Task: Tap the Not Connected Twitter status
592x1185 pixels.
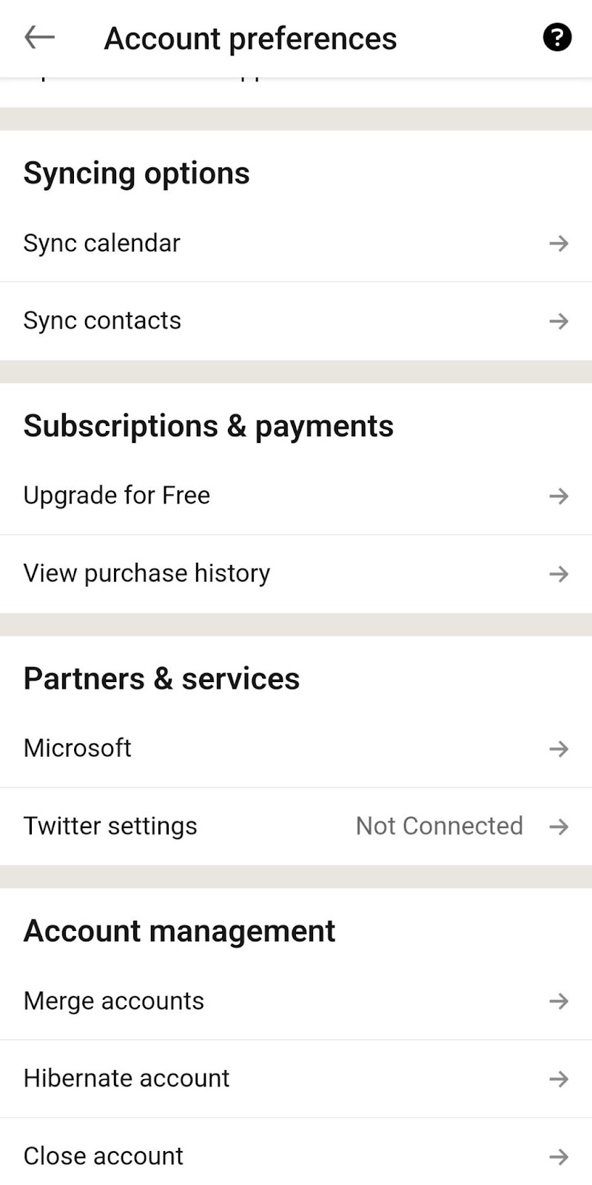Action: 440,826
